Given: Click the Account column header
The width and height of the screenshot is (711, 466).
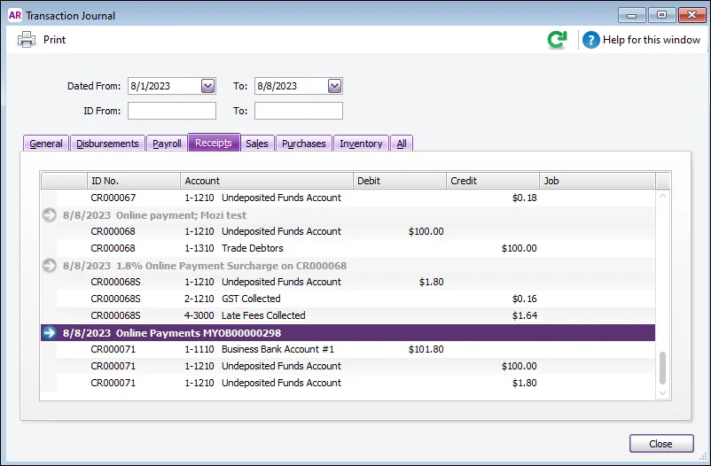Looking at the screenshot, I should (x=267, y=181).
